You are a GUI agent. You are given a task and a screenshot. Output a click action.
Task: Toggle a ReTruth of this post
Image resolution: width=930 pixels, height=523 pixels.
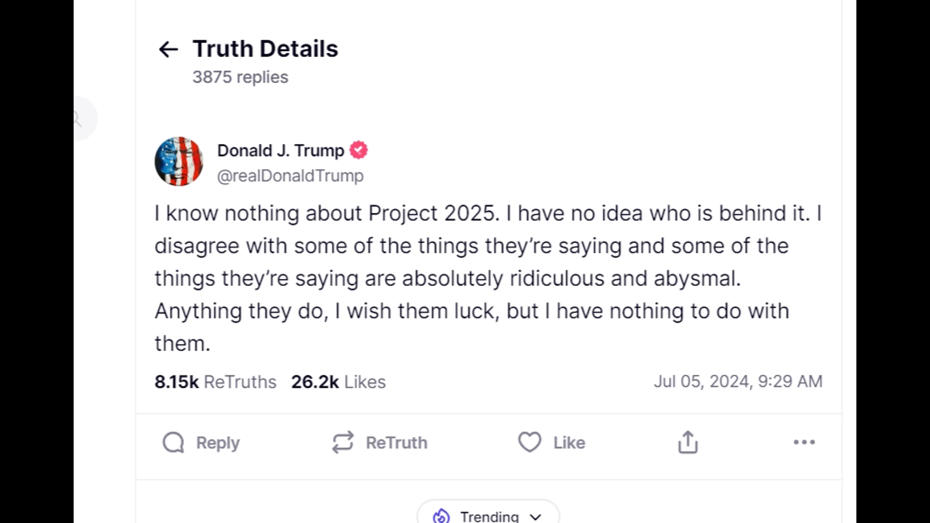(x=380, y=442)
